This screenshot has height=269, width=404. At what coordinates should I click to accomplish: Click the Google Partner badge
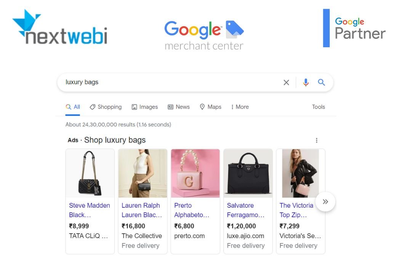click(x=354, y=28)
